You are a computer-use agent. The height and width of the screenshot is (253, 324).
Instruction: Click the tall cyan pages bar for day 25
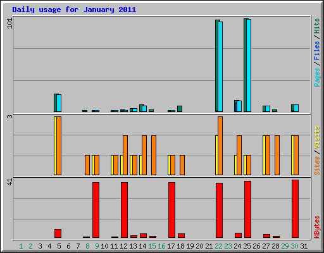249,65
